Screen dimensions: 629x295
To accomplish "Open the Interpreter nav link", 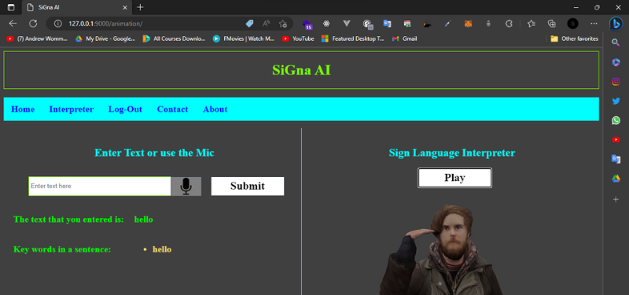I will point(72,109).
